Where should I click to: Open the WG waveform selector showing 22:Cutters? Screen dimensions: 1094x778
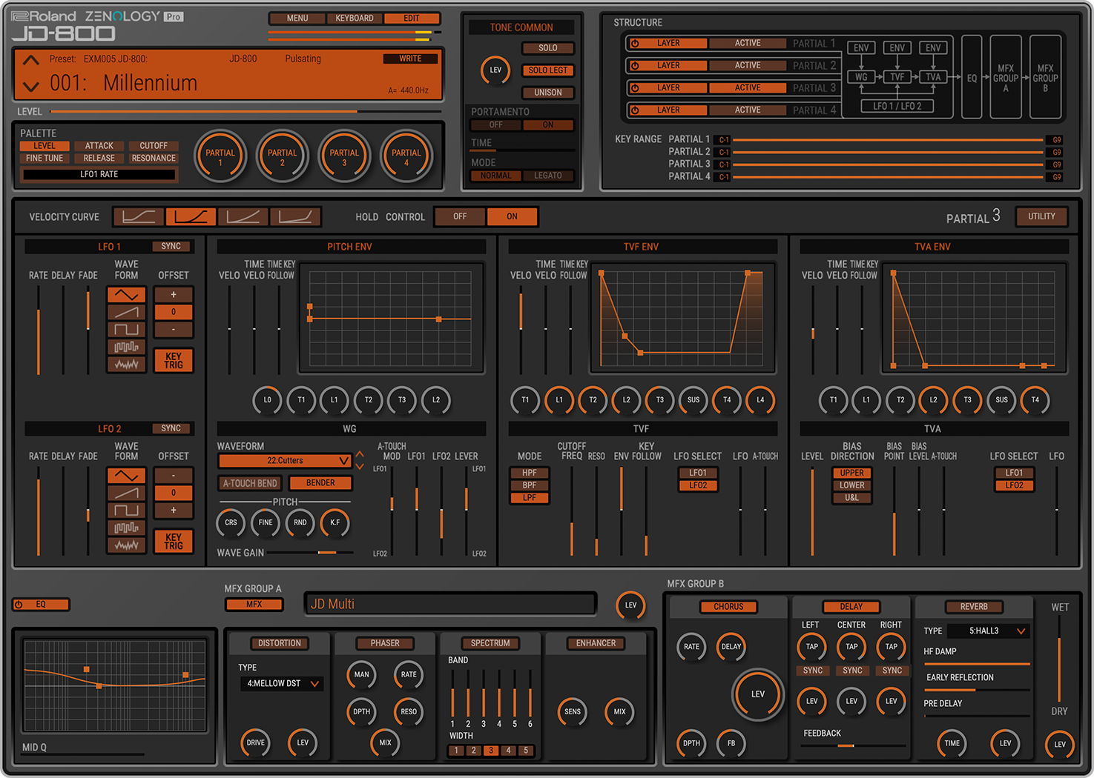click(284, 460)
